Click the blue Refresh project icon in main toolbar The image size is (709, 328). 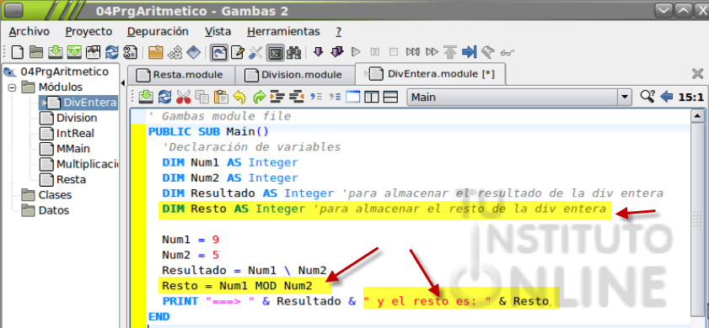(111, 52)
